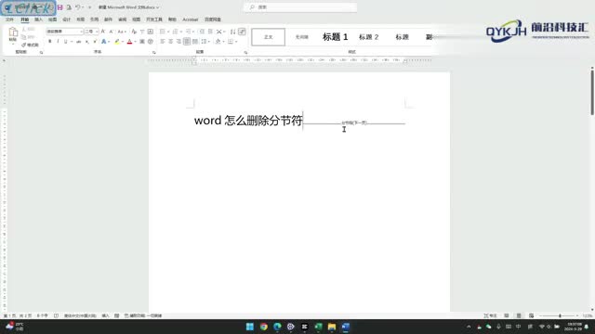The width and height of the screenshot is (595, 334).
Task: Click the search box in title bar
Action: click(299, 7)
